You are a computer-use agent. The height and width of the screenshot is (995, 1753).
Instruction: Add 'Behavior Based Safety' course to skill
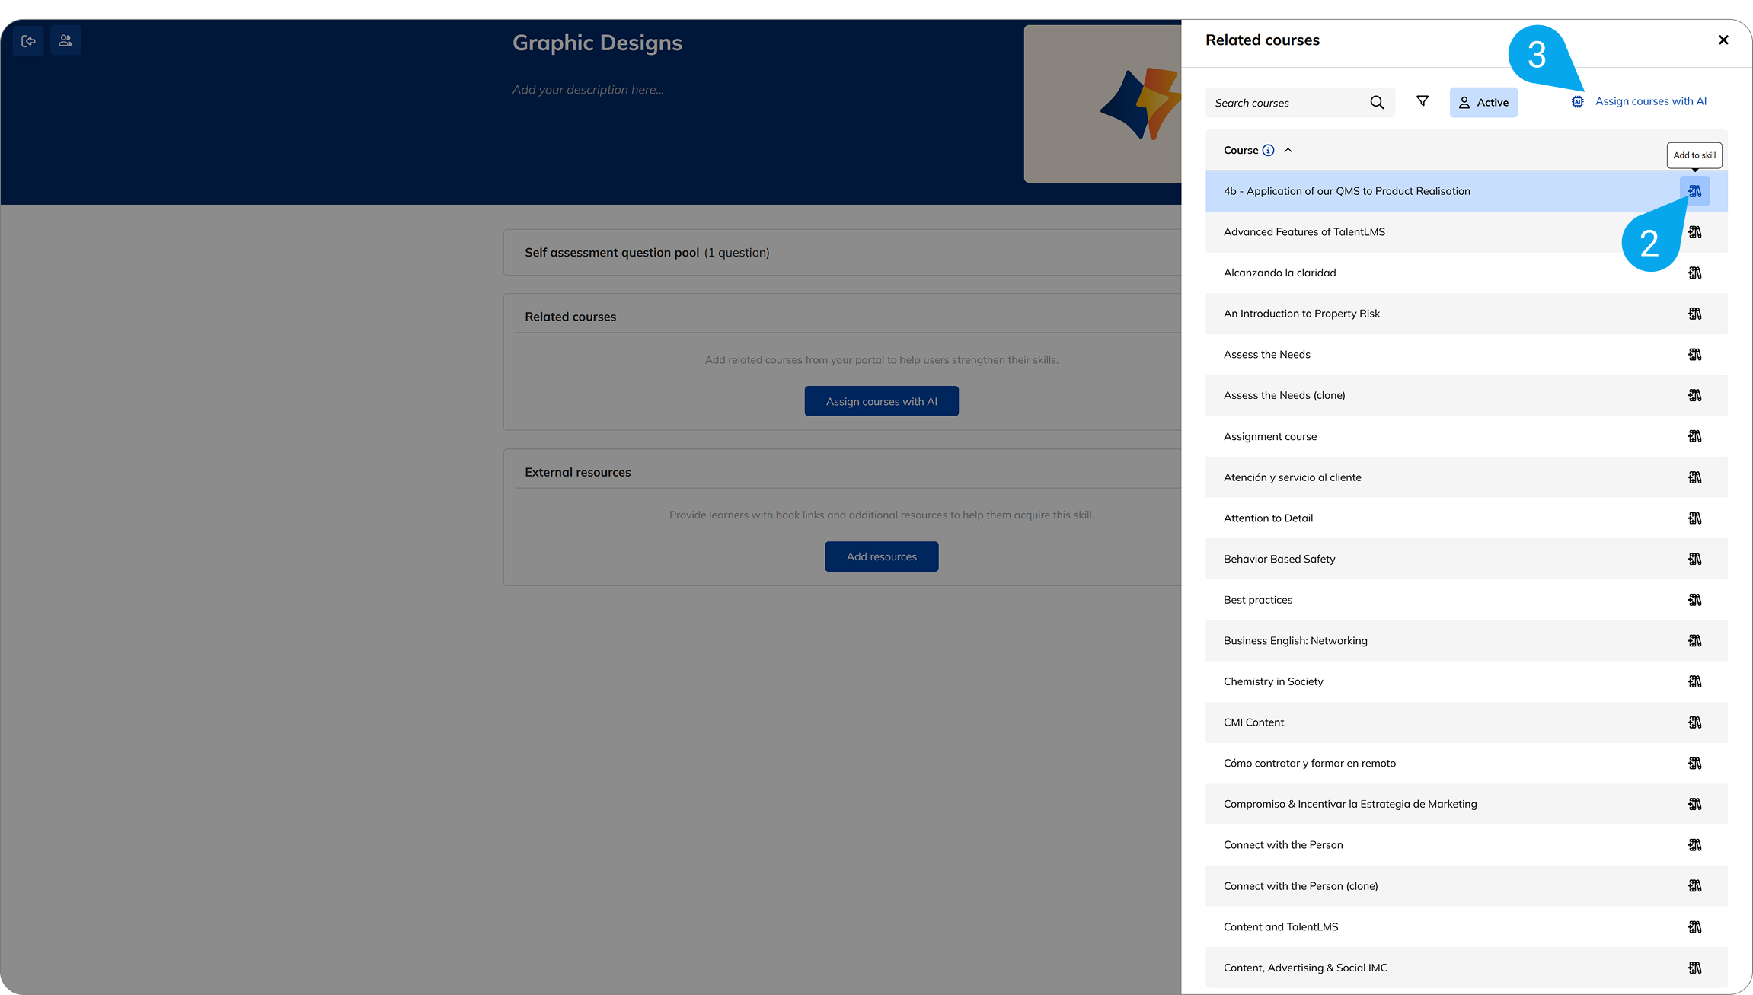coord(1694,559)
